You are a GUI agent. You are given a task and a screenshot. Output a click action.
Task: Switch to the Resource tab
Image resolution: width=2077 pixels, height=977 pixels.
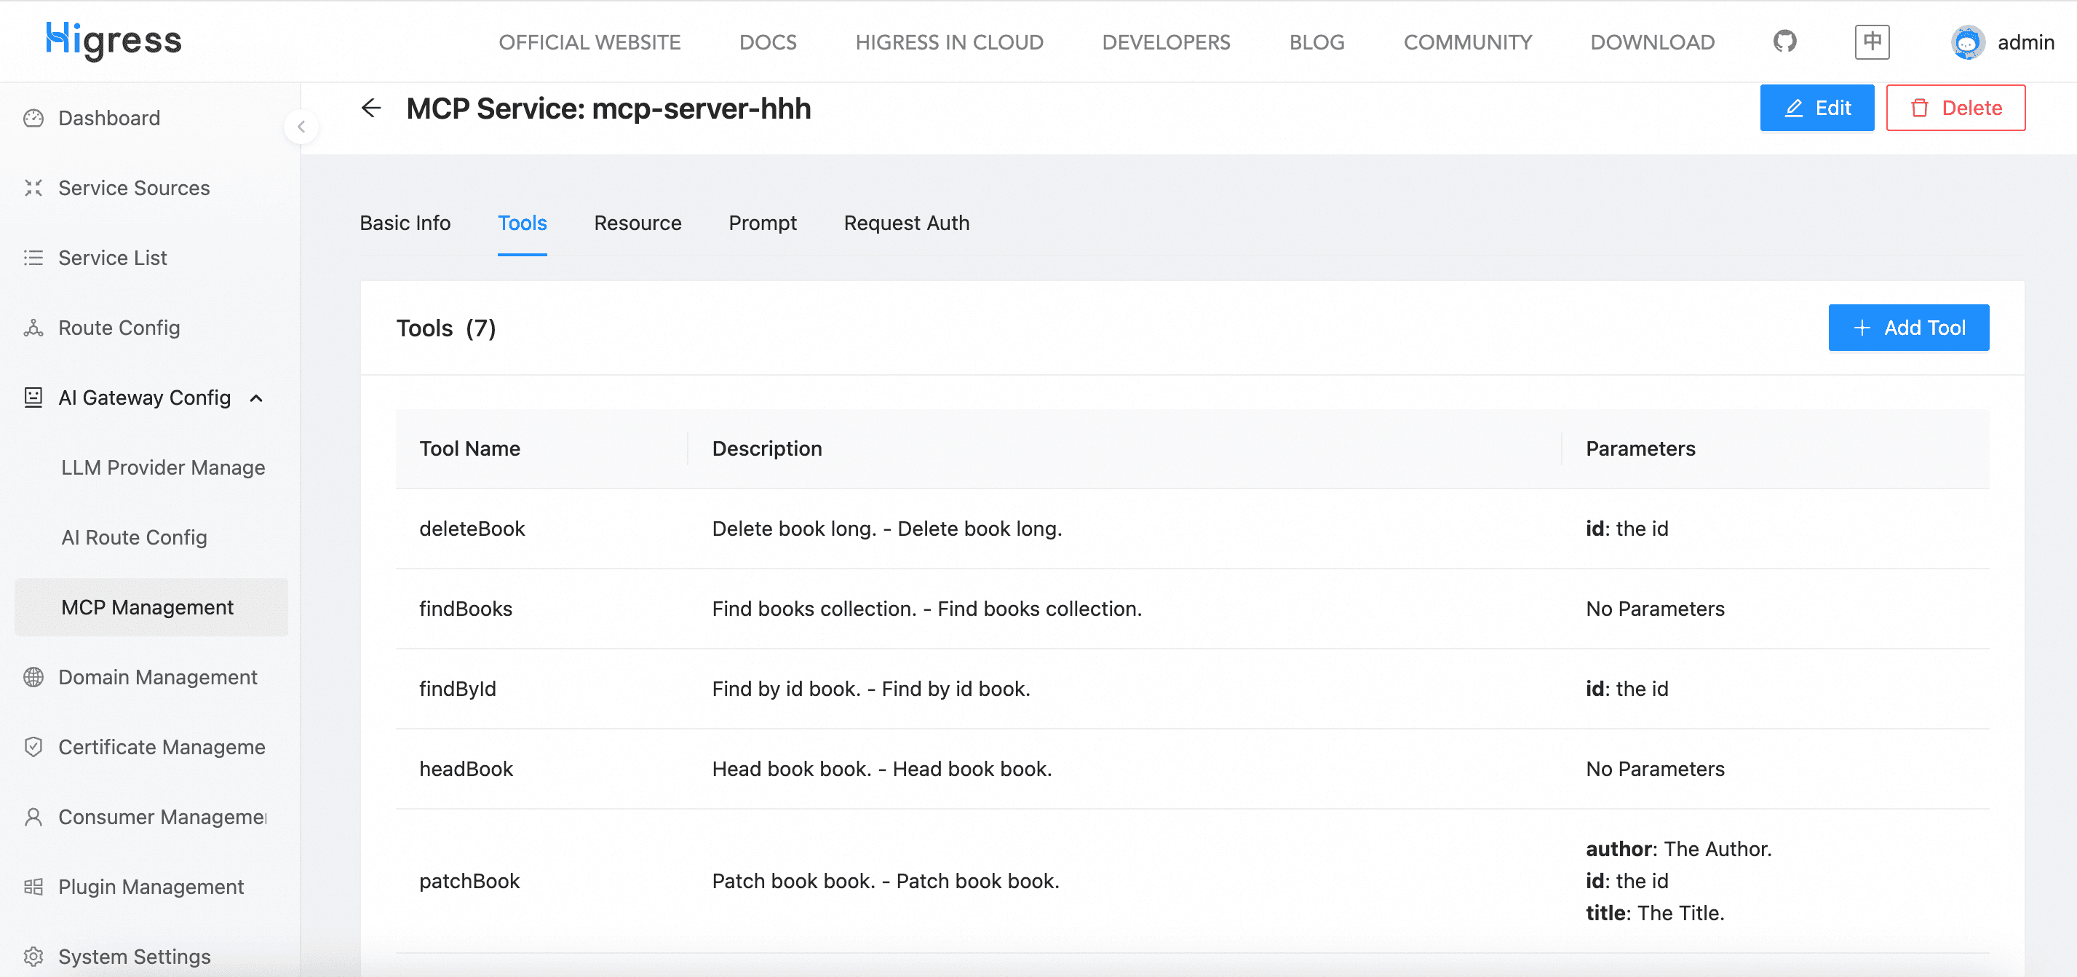(x=638, y=224)
